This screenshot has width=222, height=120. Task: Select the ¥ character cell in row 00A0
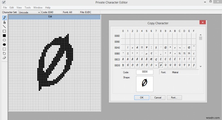pos(147,47)
